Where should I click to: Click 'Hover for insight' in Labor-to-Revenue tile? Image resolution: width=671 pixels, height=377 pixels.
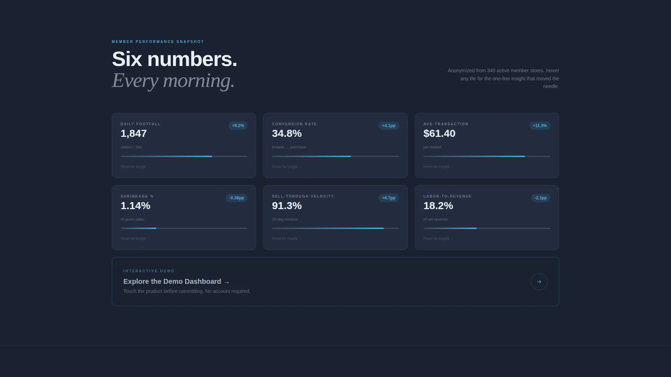coord(438,239)
